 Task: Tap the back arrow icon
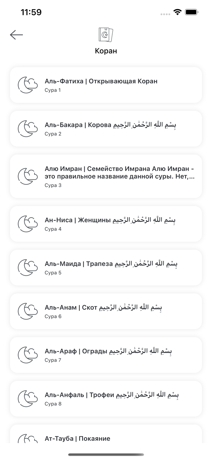click(17, 35)
